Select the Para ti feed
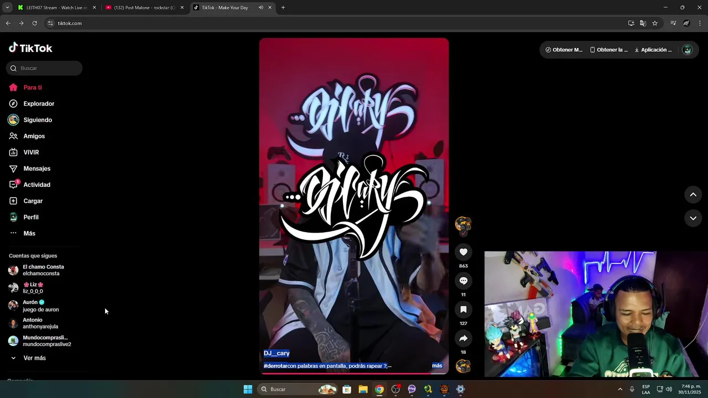The height and width of the screenshot is (398, 708). coord(33,87)
